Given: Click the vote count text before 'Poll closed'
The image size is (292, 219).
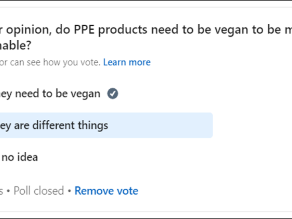Looking at the screenshot, I should coord(2,191).
